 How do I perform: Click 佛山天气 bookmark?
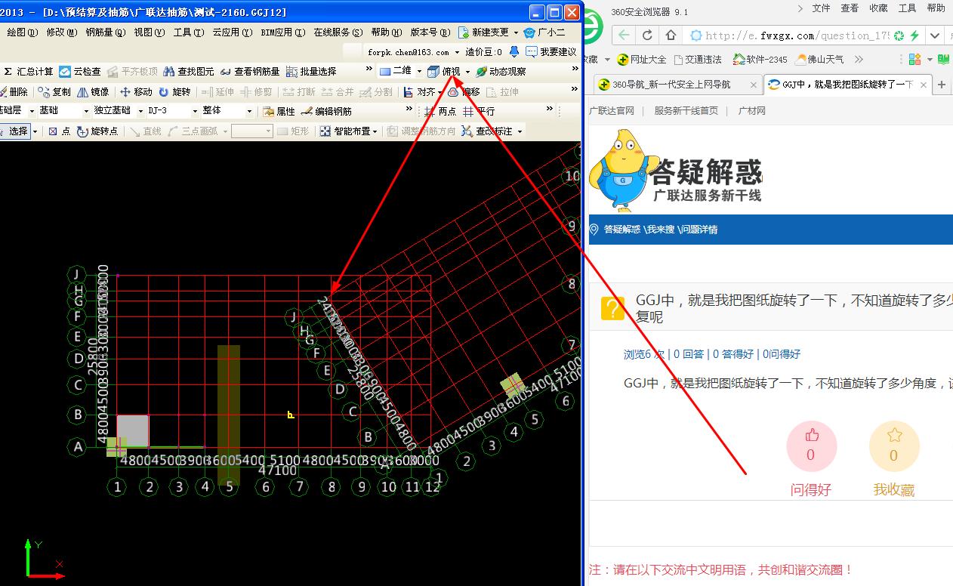819,59
